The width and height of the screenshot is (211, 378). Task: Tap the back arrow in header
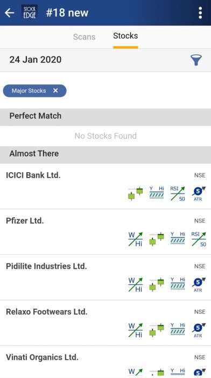(10, 12)
